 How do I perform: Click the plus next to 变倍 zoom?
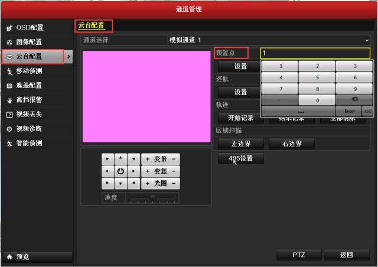click(147, 159)
